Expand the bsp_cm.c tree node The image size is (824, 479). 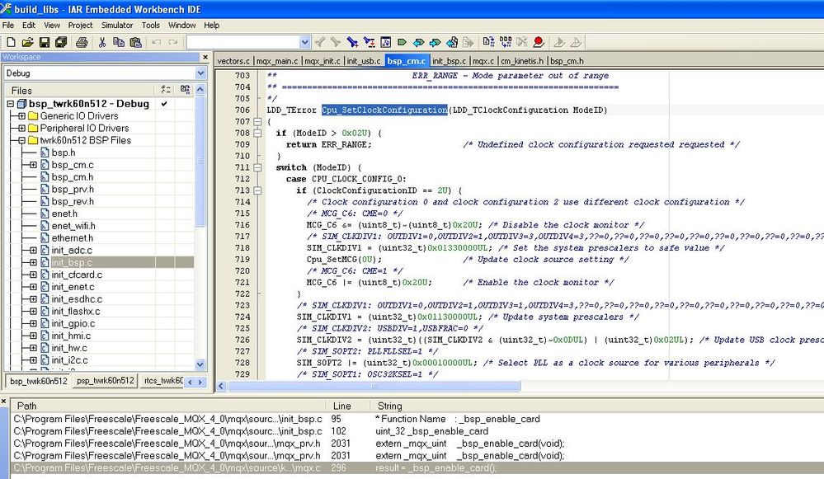point(33,165)
